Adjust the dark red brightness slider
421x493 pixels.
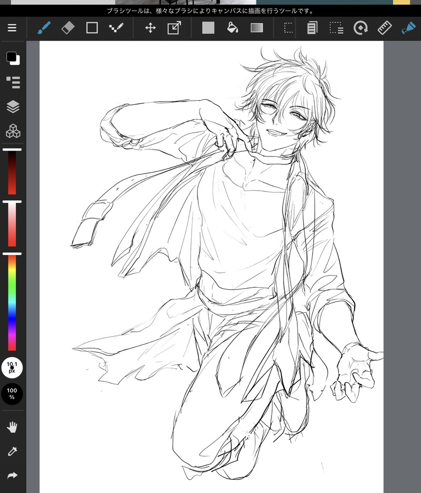[12, 172]
